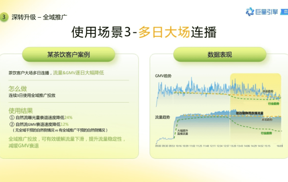Viewport: 288px width, 182px height.
Task: Click the 14:29 time axis label
Action: (x=254, y=146)
